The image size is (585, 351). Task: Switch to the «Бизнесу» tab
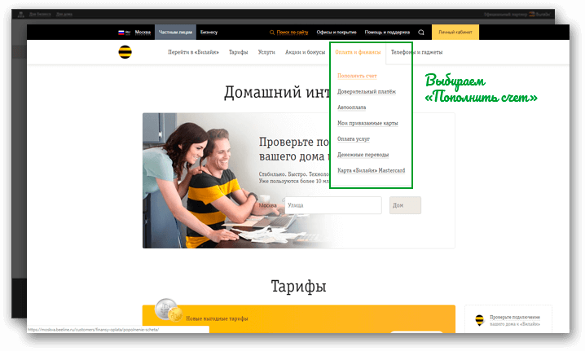(208, 33)
